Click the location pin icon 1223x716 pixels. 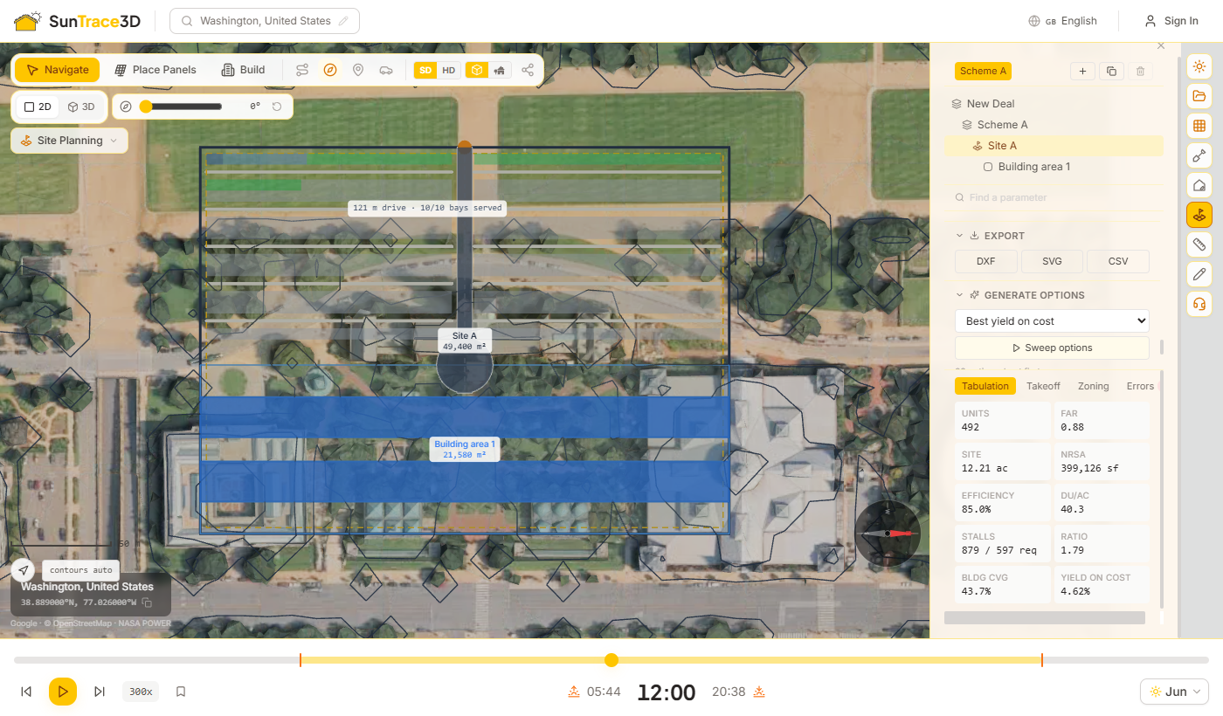358,70
